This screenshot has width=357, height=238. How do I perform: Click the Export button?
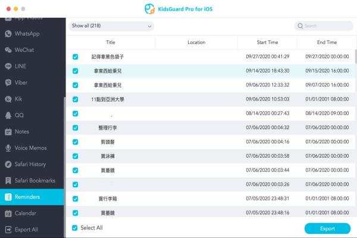point(327,228)
